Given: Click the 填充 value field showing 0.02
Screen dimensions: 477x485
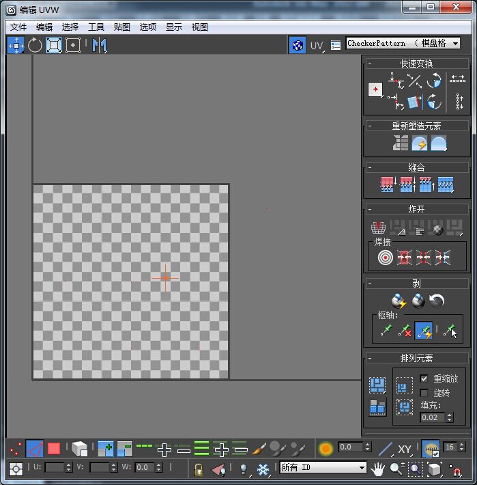Looking at the screenshot, I should click(430, 417).
